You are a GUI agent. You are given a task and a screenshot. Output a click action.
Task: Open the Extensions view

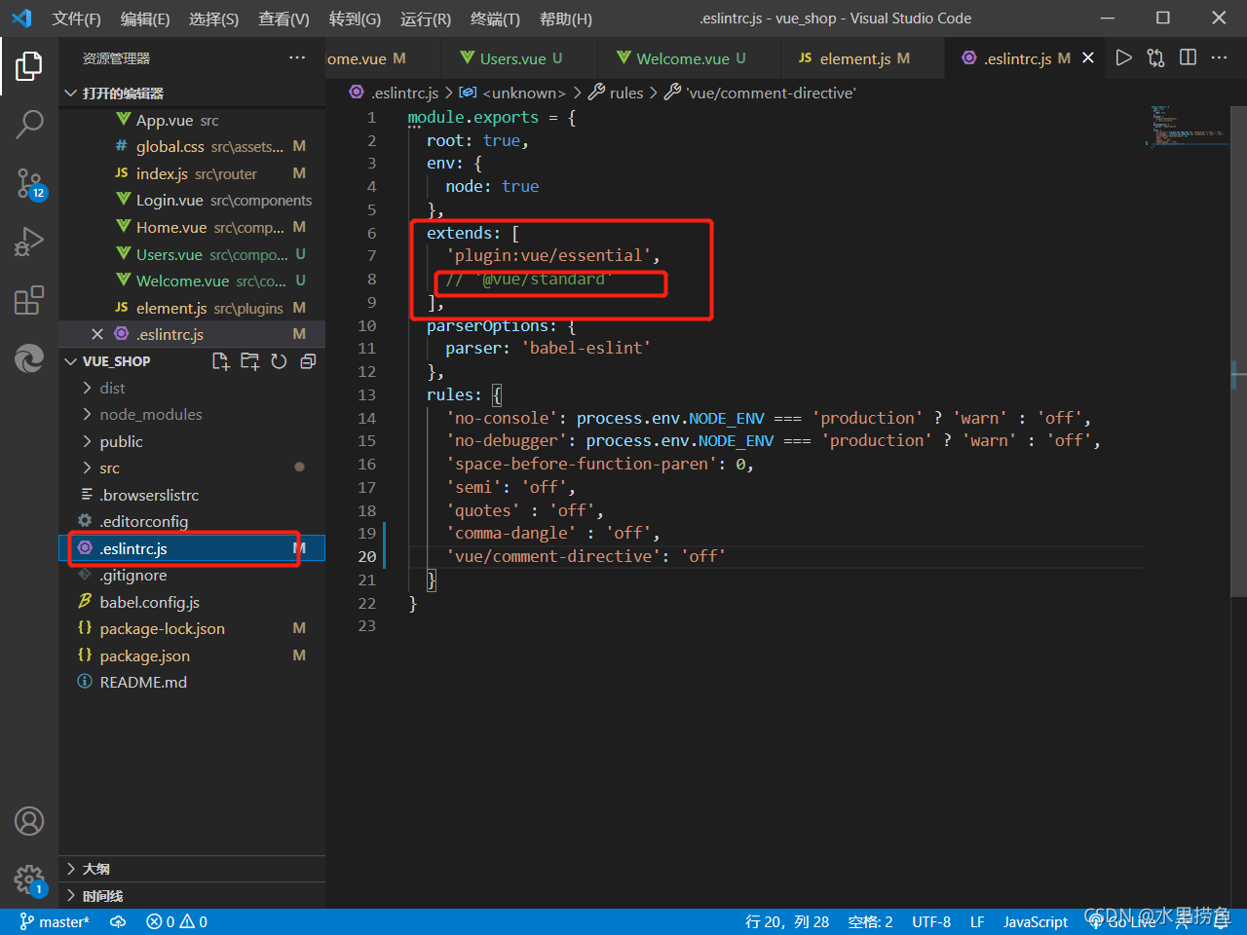(x=29, y=300)
